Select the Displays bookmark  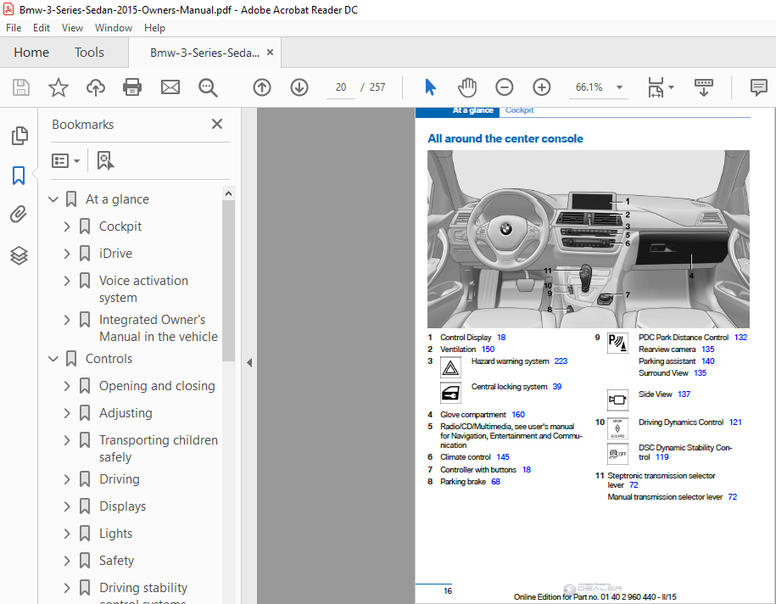(122, 506)
